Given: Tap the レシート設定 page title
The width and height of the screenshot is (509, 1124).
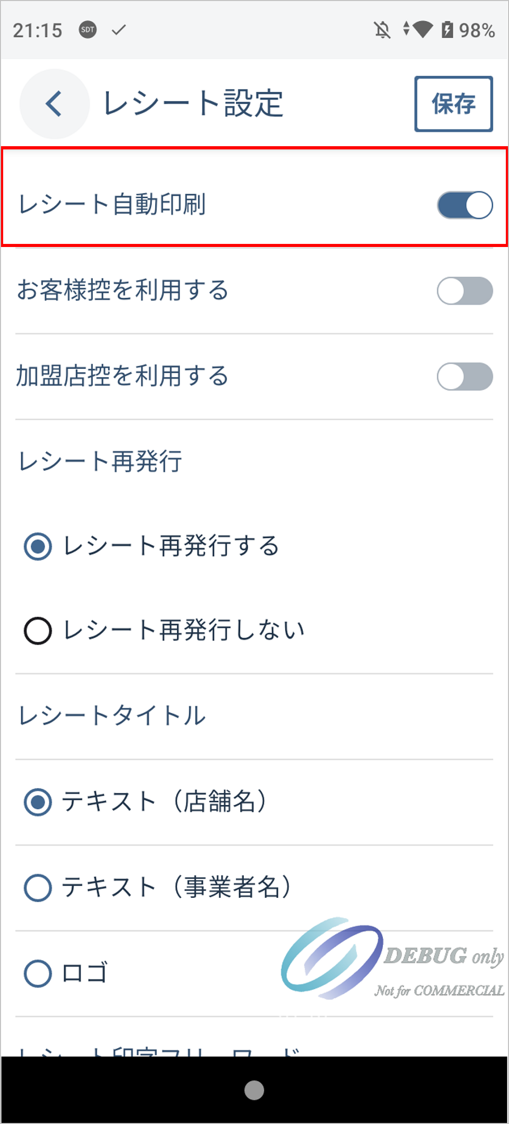Looking at the screenshot, I should 193,104.
